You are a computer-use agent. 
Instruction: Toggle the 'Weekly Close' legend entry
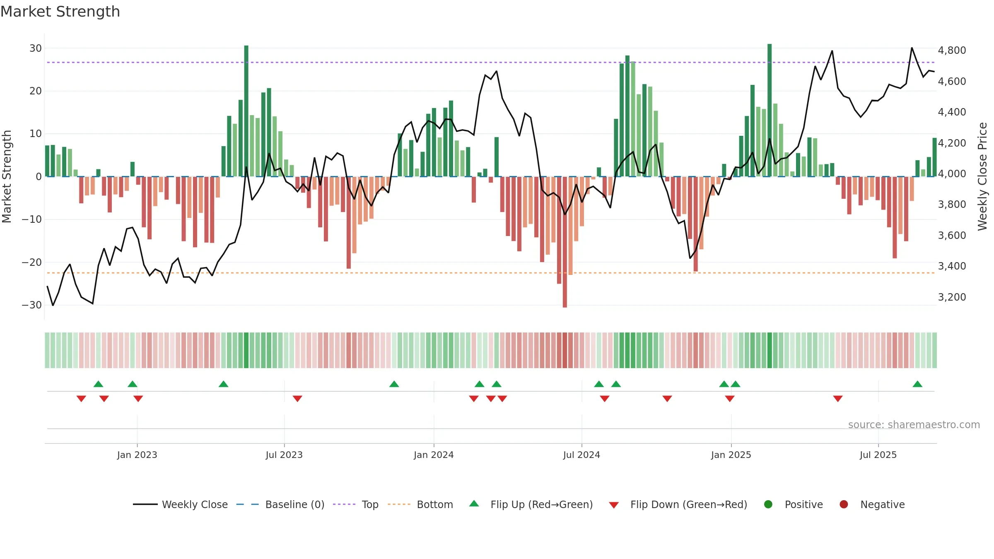[x=195, y=504]
